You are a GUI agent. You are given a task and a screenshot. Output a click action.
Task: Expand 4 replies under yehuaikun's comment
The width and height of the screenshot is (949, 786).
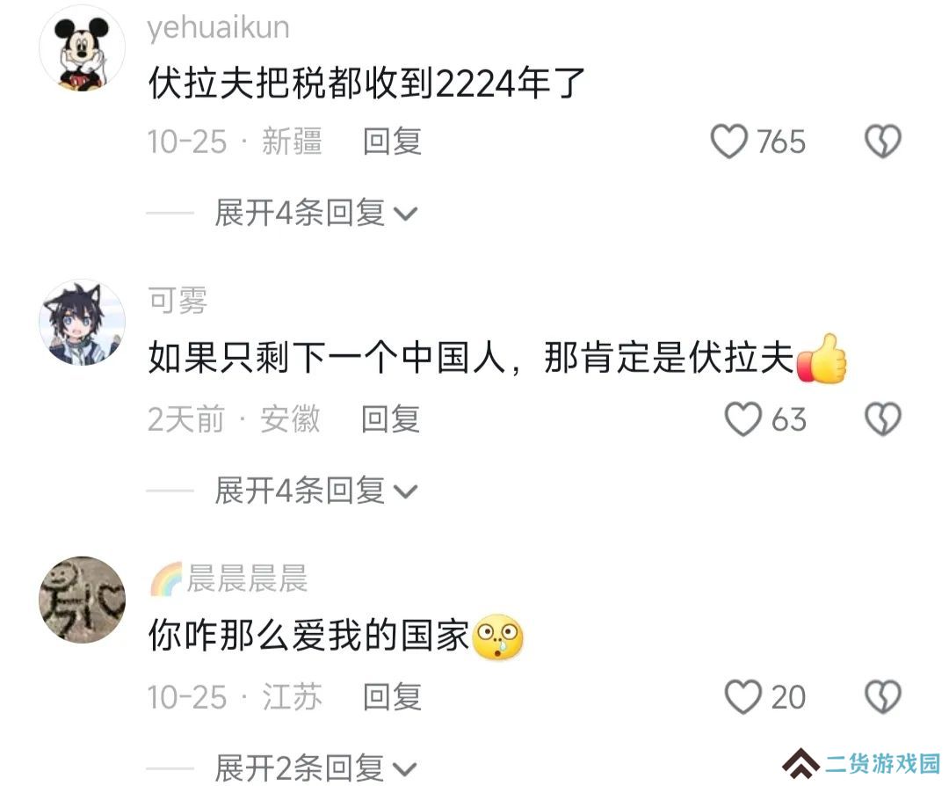pyautogui.click(x=316, y=213)
